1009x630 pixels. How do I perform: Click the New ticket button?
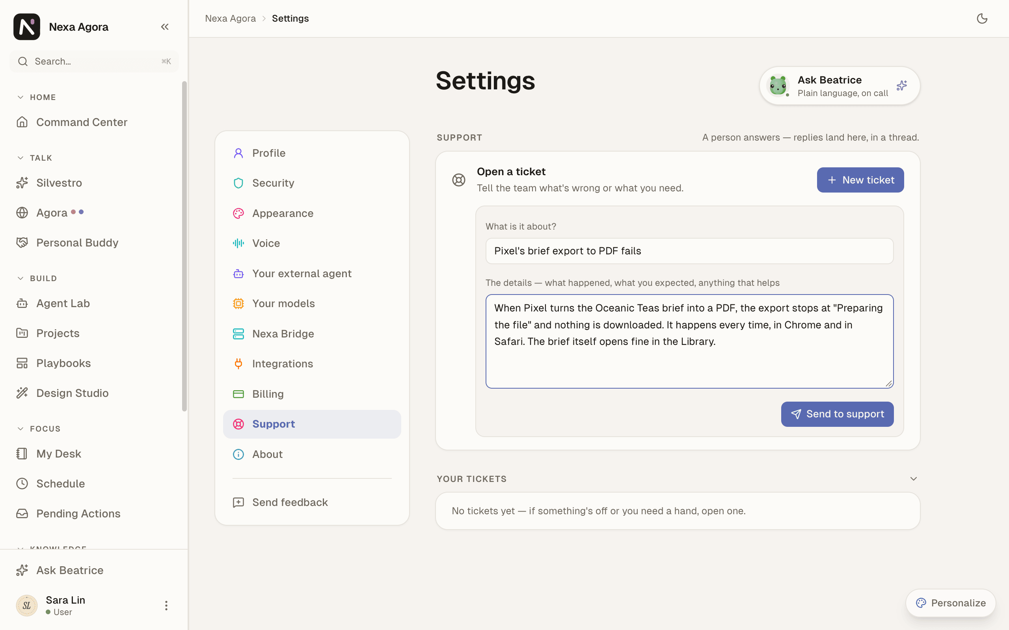click(x=860, y=180)
